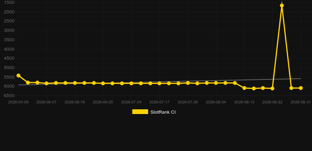Click the 2500 y-axis tick label
Image resolution: width=312 pixels, height=151 pixels.
coord(9,21)
